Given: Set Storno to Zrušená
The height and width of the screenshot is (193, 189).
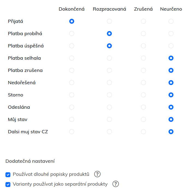Looking at the screenshot, I should 143,95.
